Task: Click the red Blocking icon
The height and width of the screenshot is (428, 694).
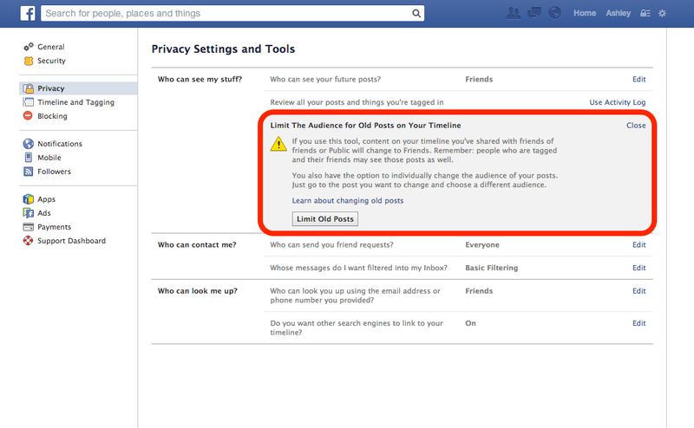Action: [x=28, y=116]
